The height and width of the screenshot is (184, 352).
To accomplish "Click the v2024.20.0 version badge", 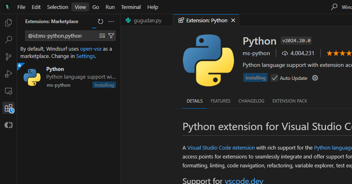I will coord(296,41).
